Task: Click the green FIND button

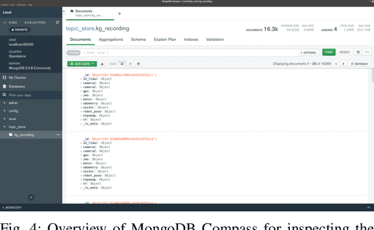Action: 328,52
